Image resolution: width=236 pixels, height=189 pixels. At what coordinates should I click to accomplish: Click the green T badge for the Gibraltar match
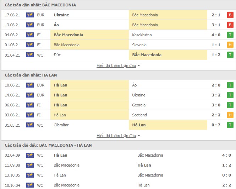[x=230, y=125]
